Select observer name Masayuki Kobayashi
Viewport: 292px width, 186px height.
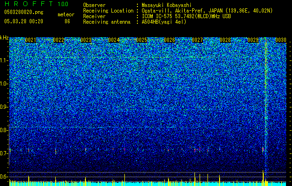tap(167, 5)
